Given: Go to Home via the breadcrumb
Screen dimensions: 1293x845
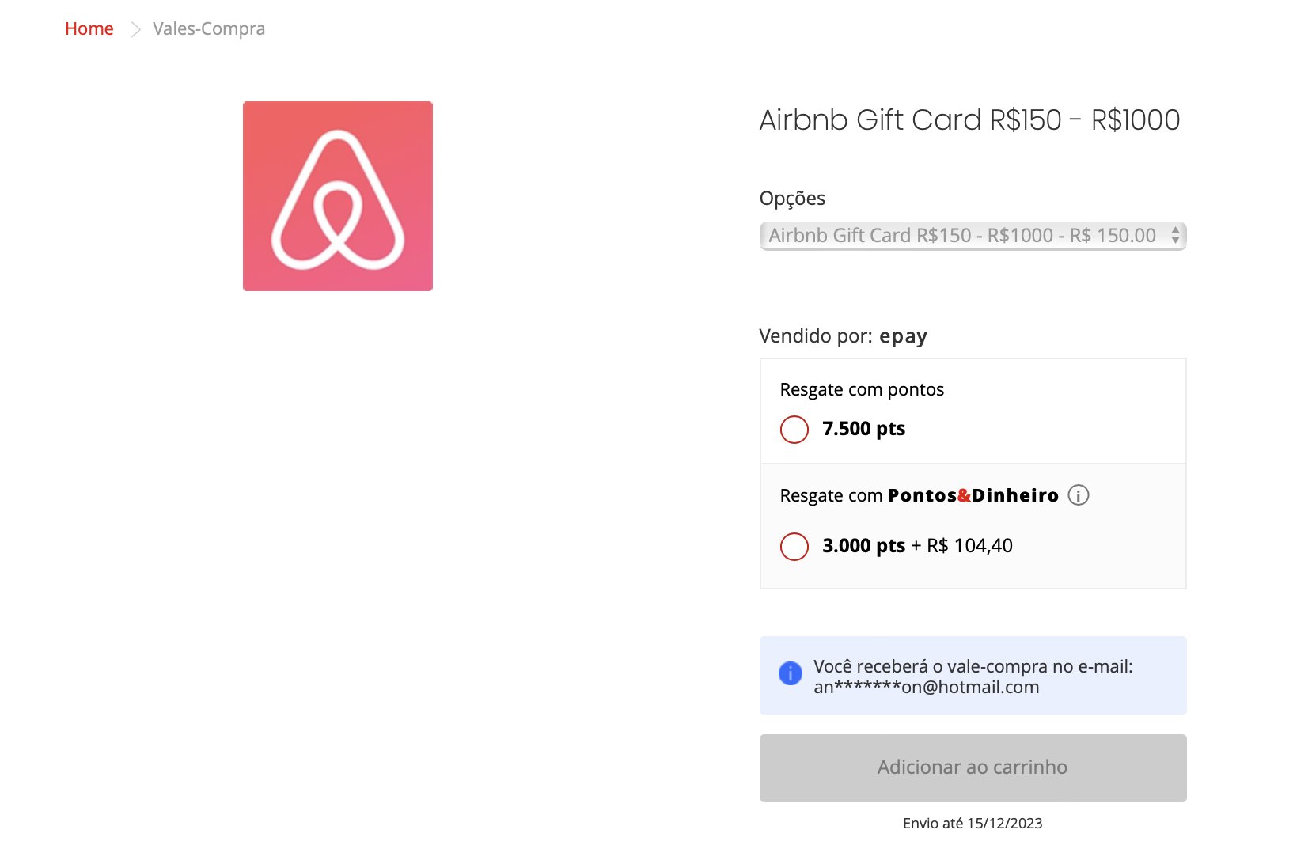Looking at the screenshot, I should pyautogui.click(x=89, y=29).
